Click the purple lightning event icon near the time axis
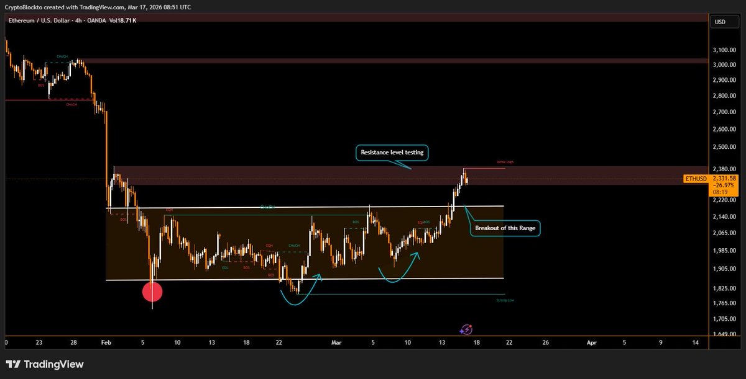The image size is (746, 379). pos(467,331)
